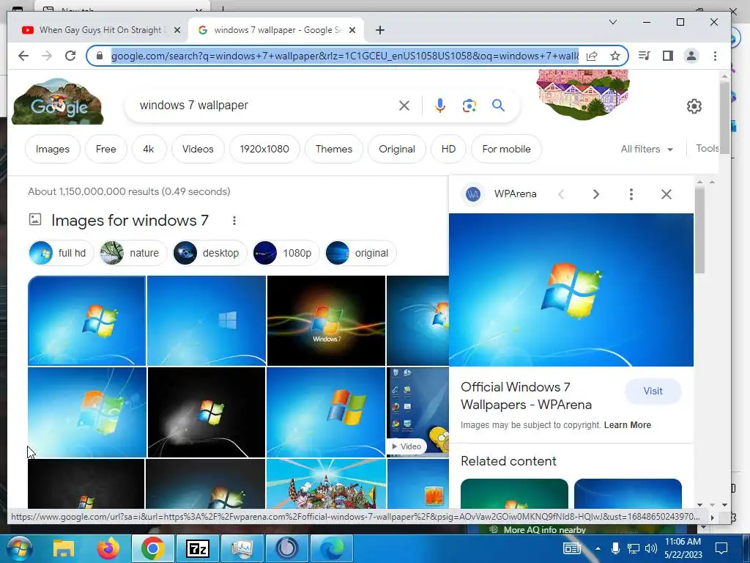
Task: Open the three-dot menu beside Images for windows 7
Action: tap(234, 221)
